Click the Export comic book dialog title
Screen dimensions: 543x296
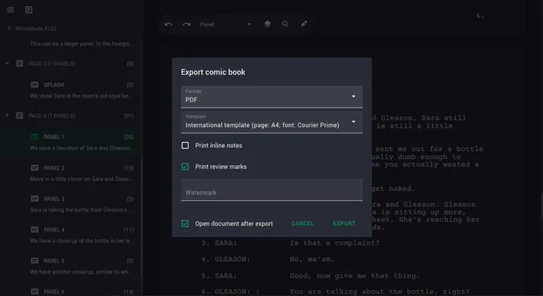pyautogui.click(x=213, y=72)
